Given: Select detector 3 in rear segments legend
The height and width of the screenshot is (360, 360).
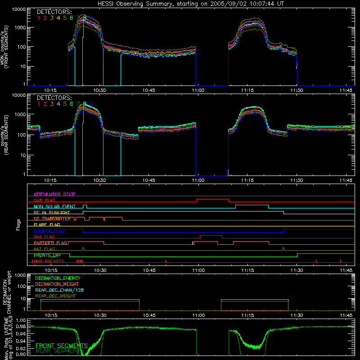Looking at the screenshot, I should pos(52,104).
